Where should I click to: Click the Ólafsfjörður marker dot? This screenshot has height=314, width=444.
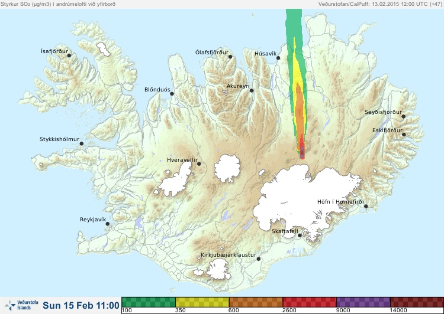coord(230,57)
